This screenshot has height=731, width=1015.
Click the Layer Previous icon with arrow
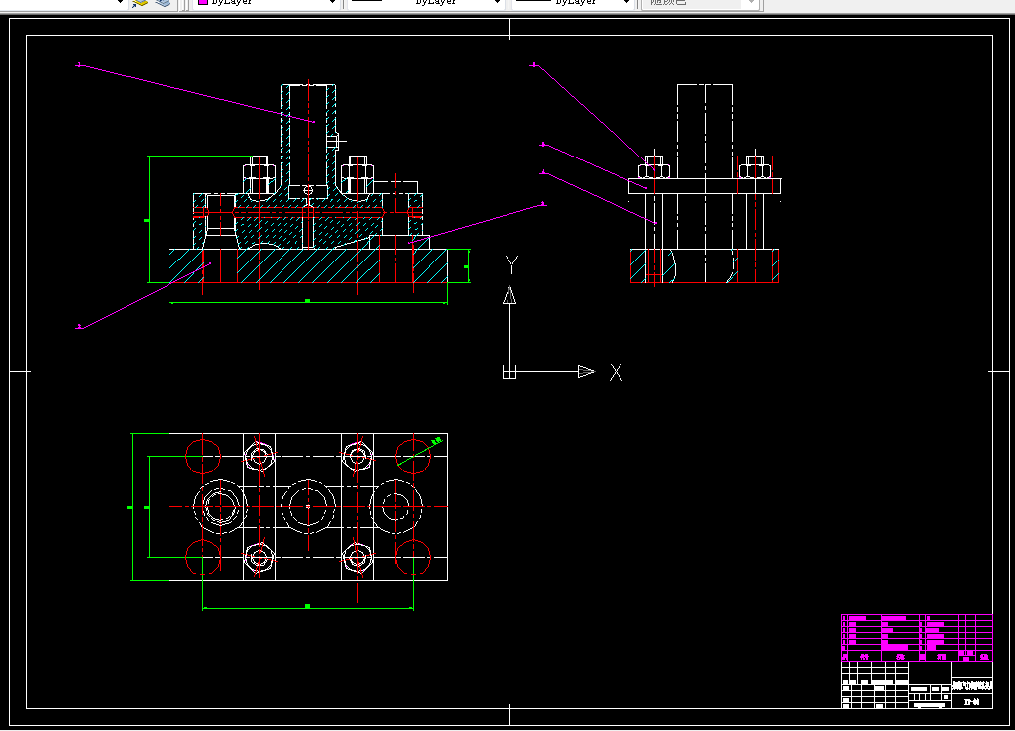point(139,3)
